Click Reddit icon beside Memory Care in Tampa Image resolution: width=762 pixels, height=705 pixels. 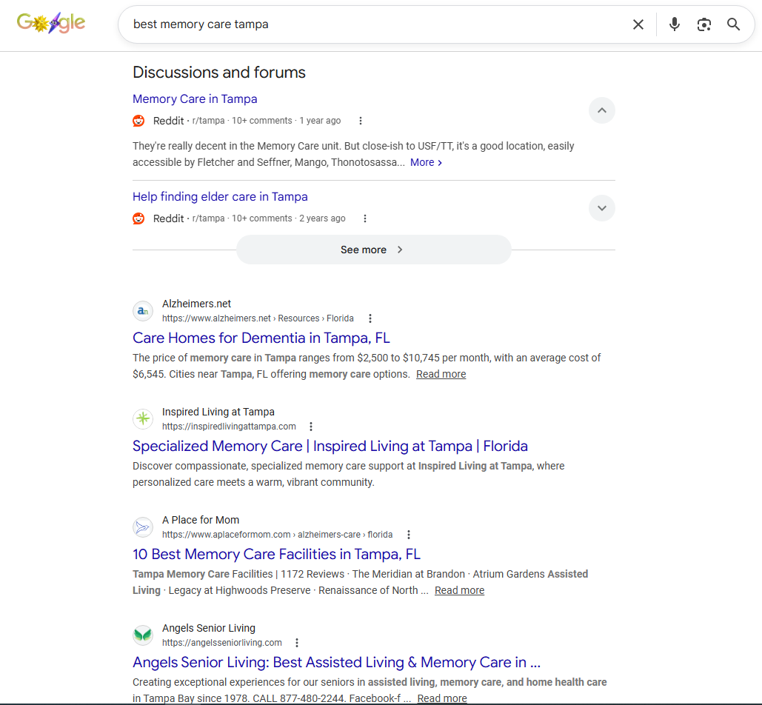(138, 121)
